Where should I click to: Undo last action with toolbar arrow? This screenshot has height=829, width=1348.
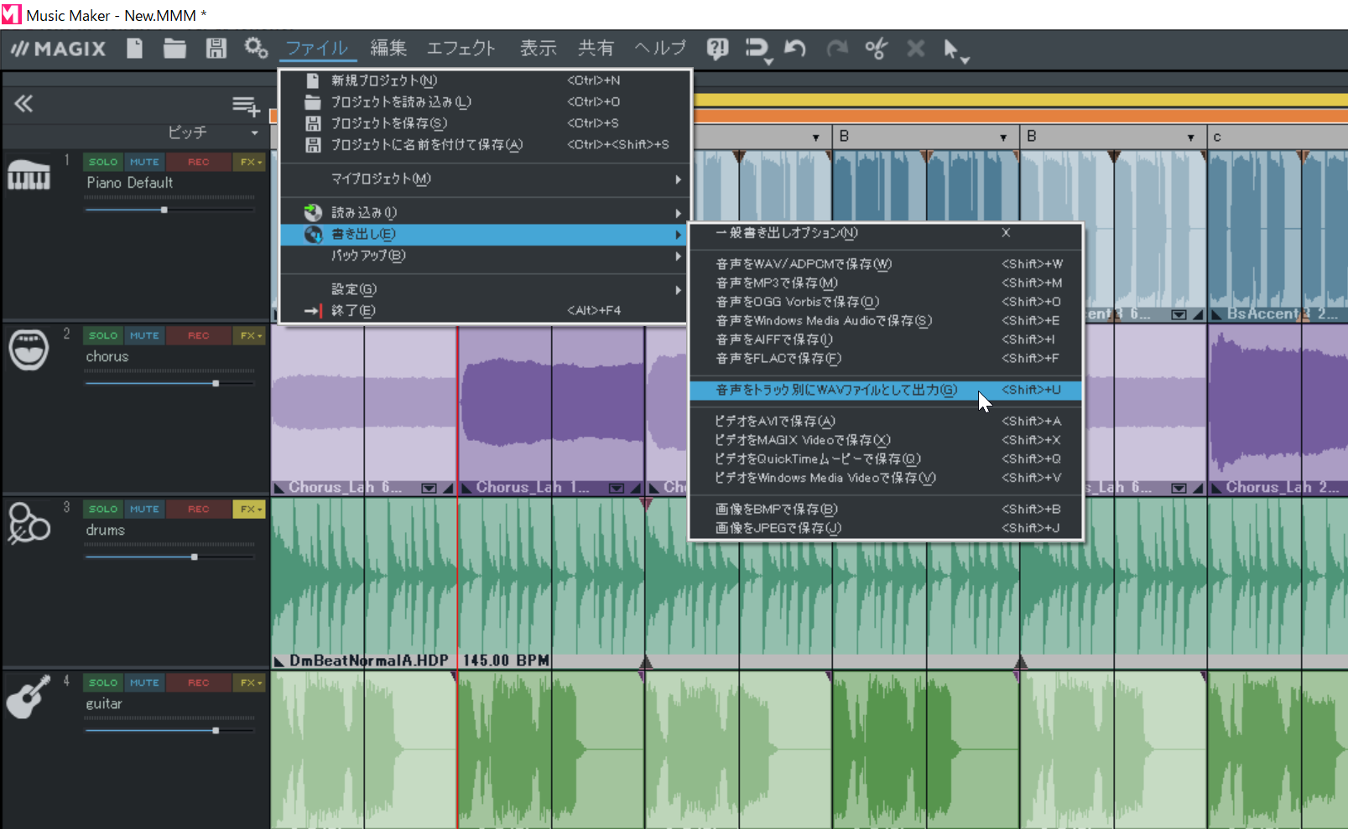pyautogui.click(x=795, y=49)
